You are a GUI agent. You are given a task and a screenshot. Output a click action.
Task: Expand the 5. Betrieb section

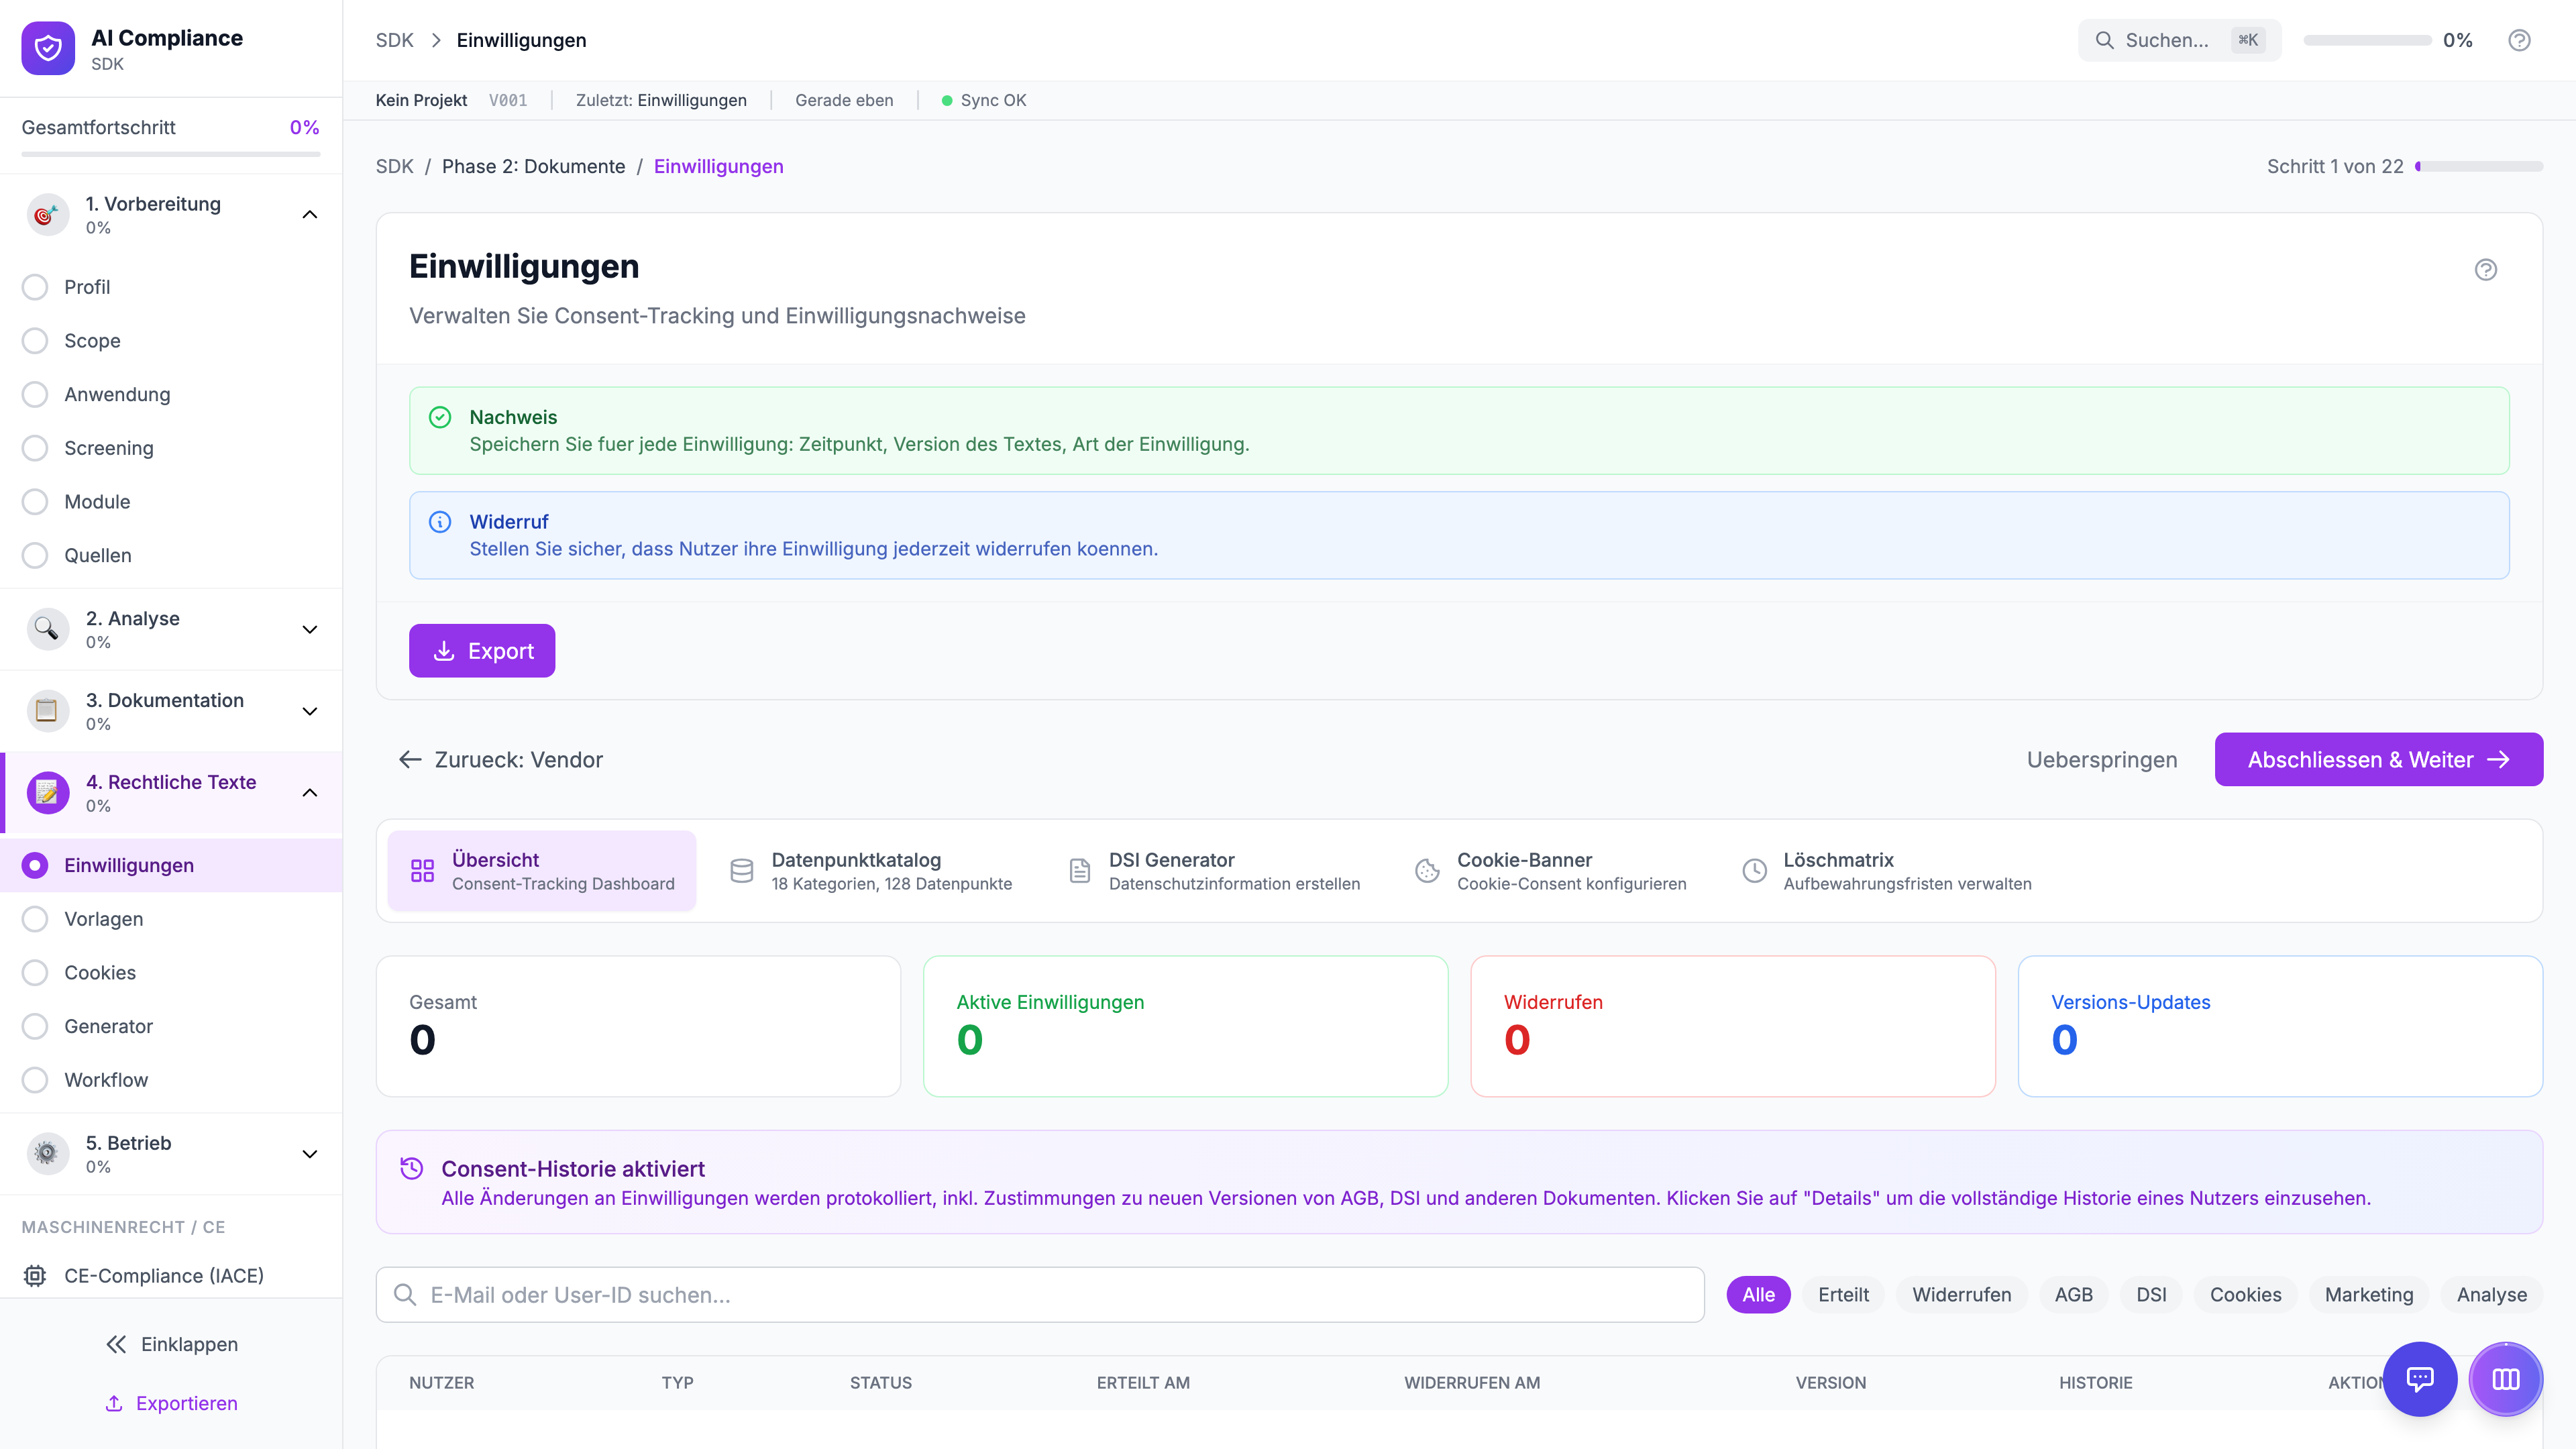(x=310, y=1154)
